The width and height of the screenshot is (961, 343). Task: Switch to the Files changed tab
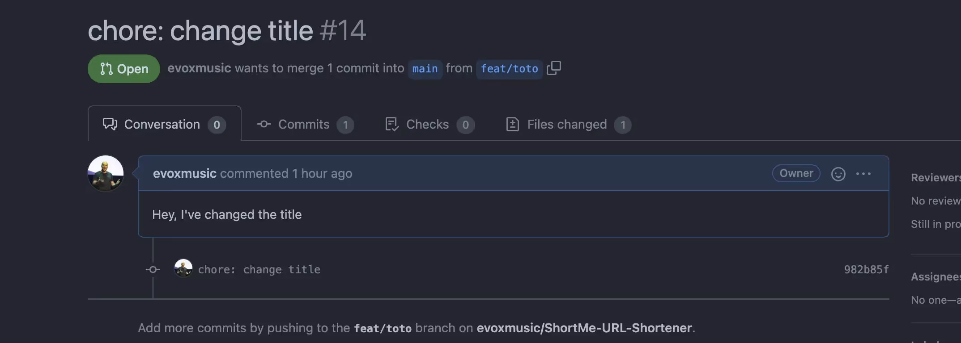tap(567, 124)
